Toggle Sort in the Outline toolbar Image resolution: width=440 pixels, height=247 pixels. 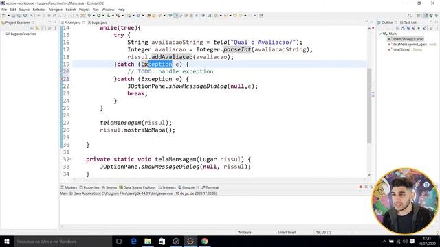pyautogui.click(x=403, y=28)
